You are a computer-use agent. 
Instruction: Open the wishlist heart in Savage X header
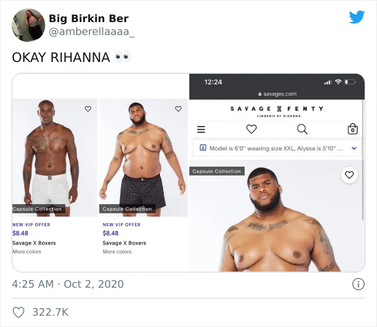pos(252,129)
